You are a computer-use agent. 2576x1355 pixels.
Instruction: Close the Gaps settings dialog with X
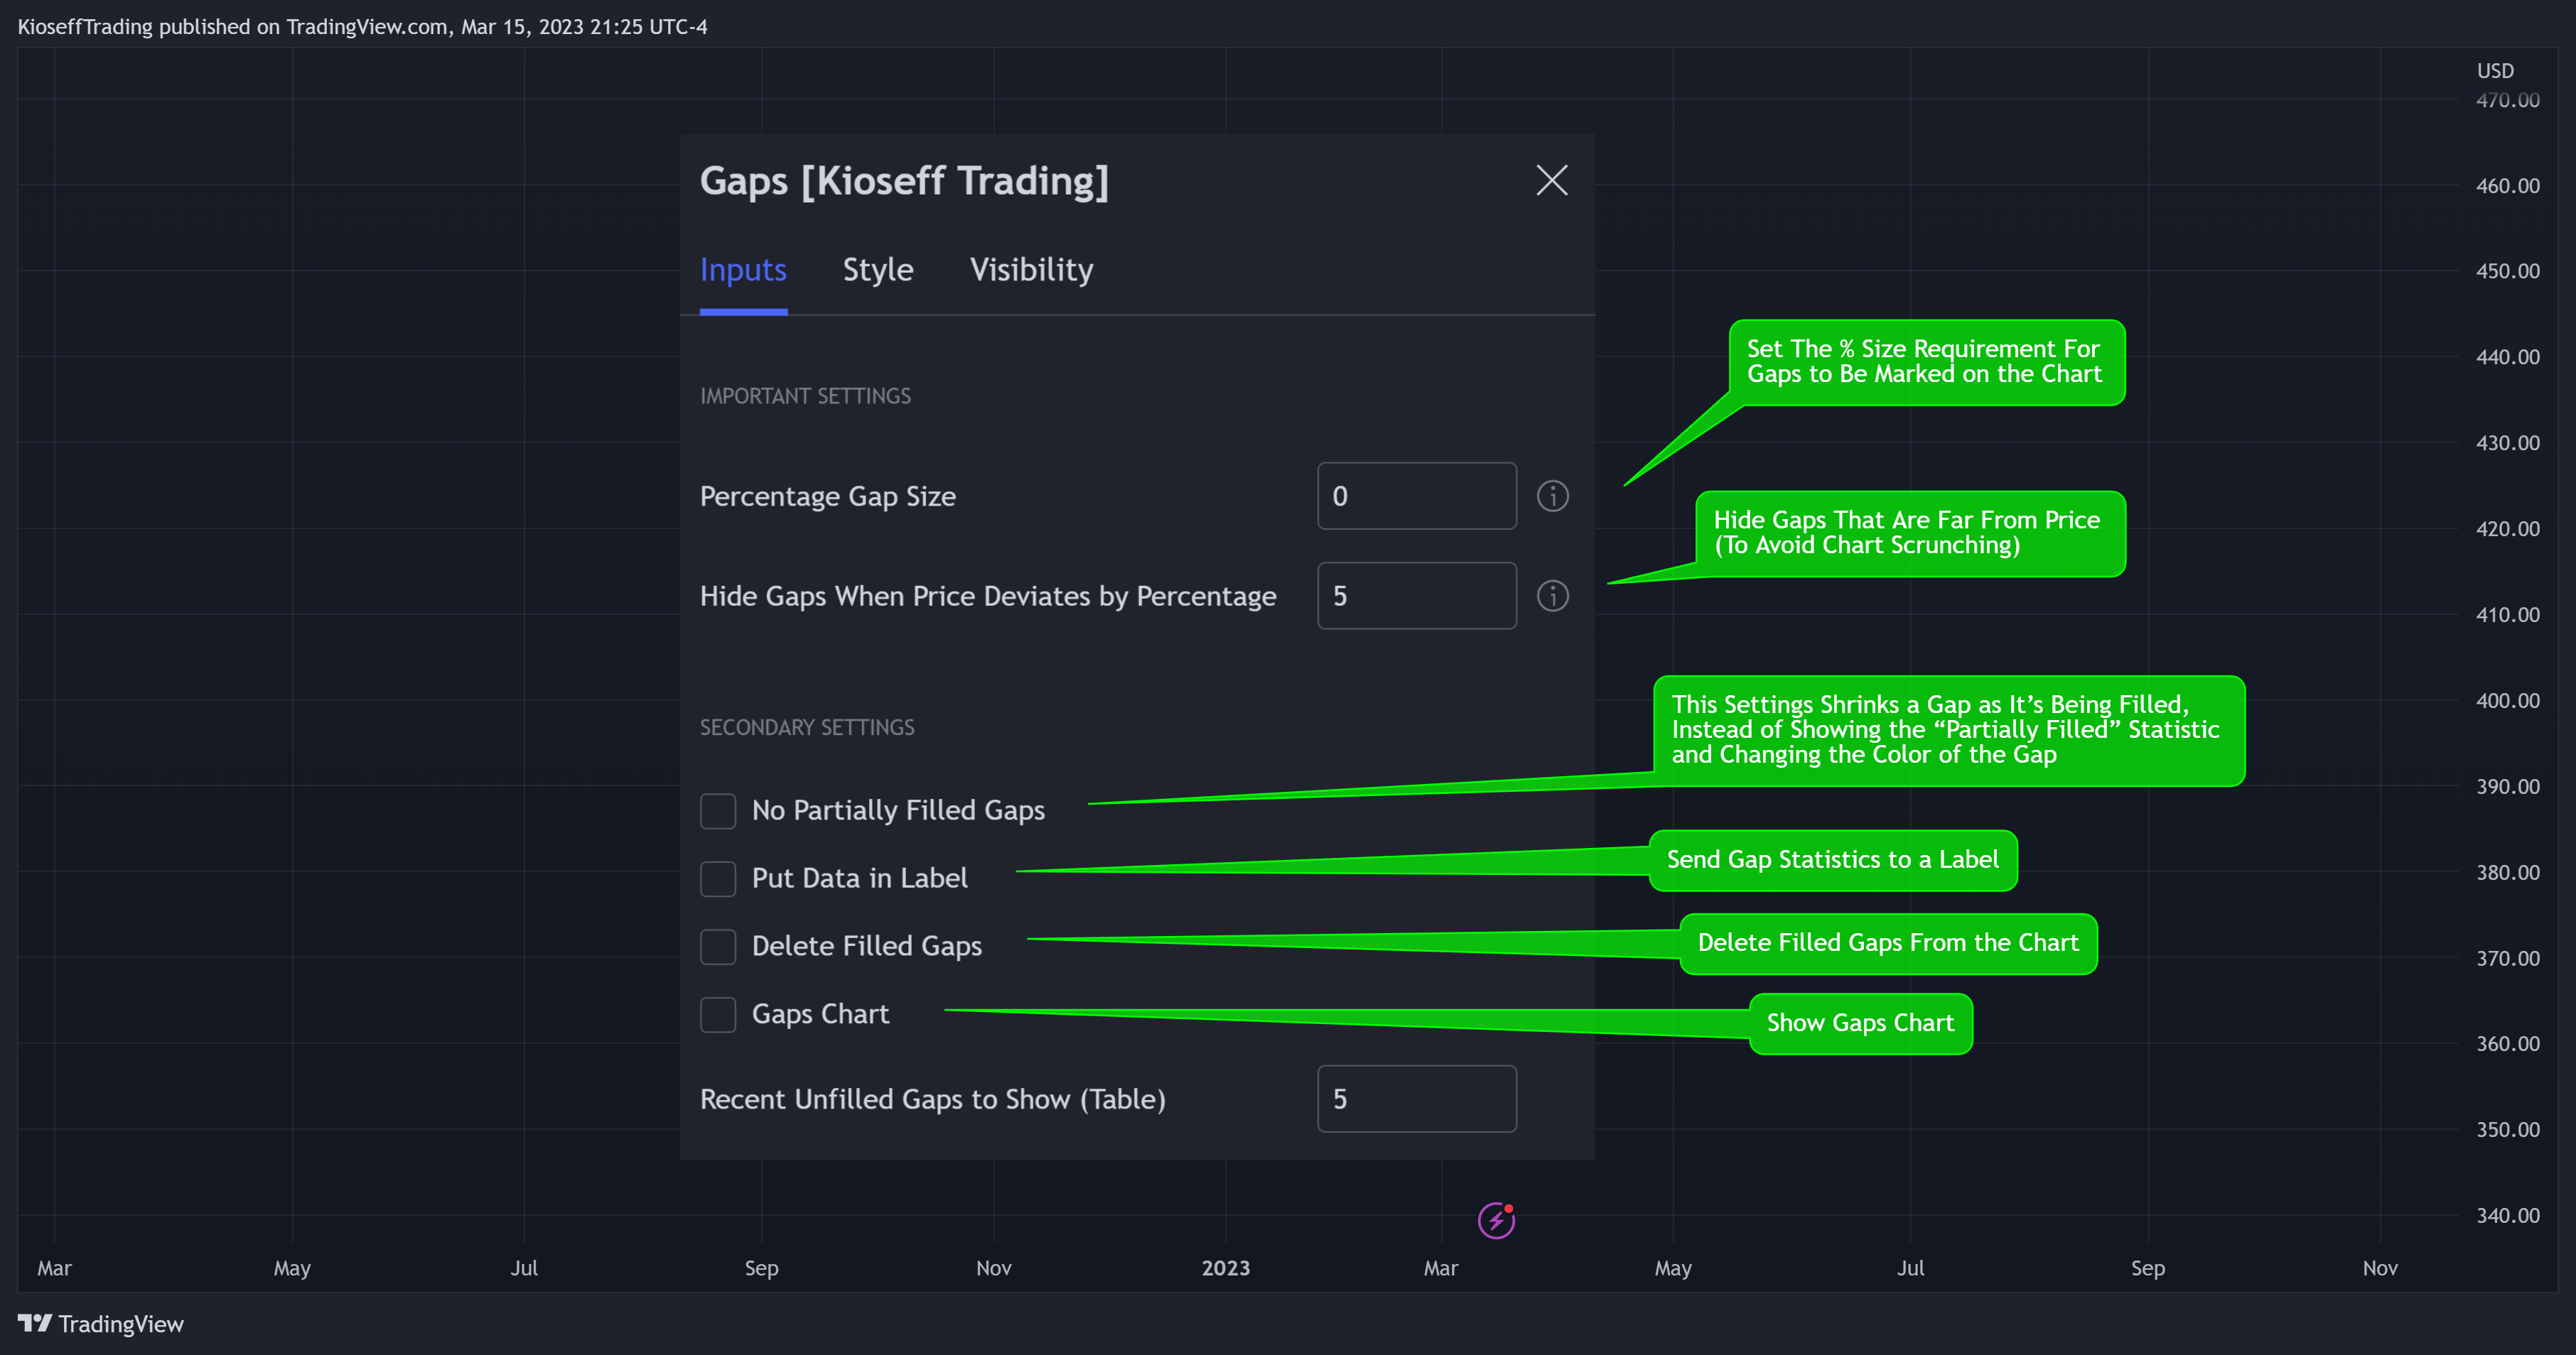point(1551,180)
